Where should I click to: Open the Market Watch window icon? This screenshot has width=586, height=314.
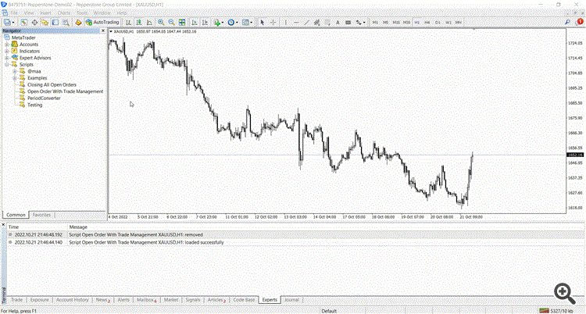[x=24, y=23]
